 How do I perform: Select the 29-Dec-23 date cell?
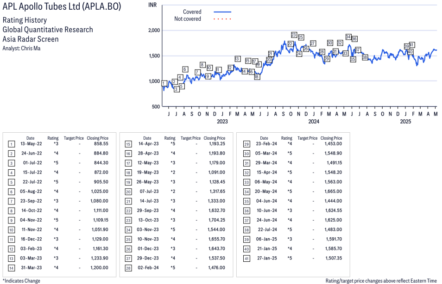click(148, 259)
